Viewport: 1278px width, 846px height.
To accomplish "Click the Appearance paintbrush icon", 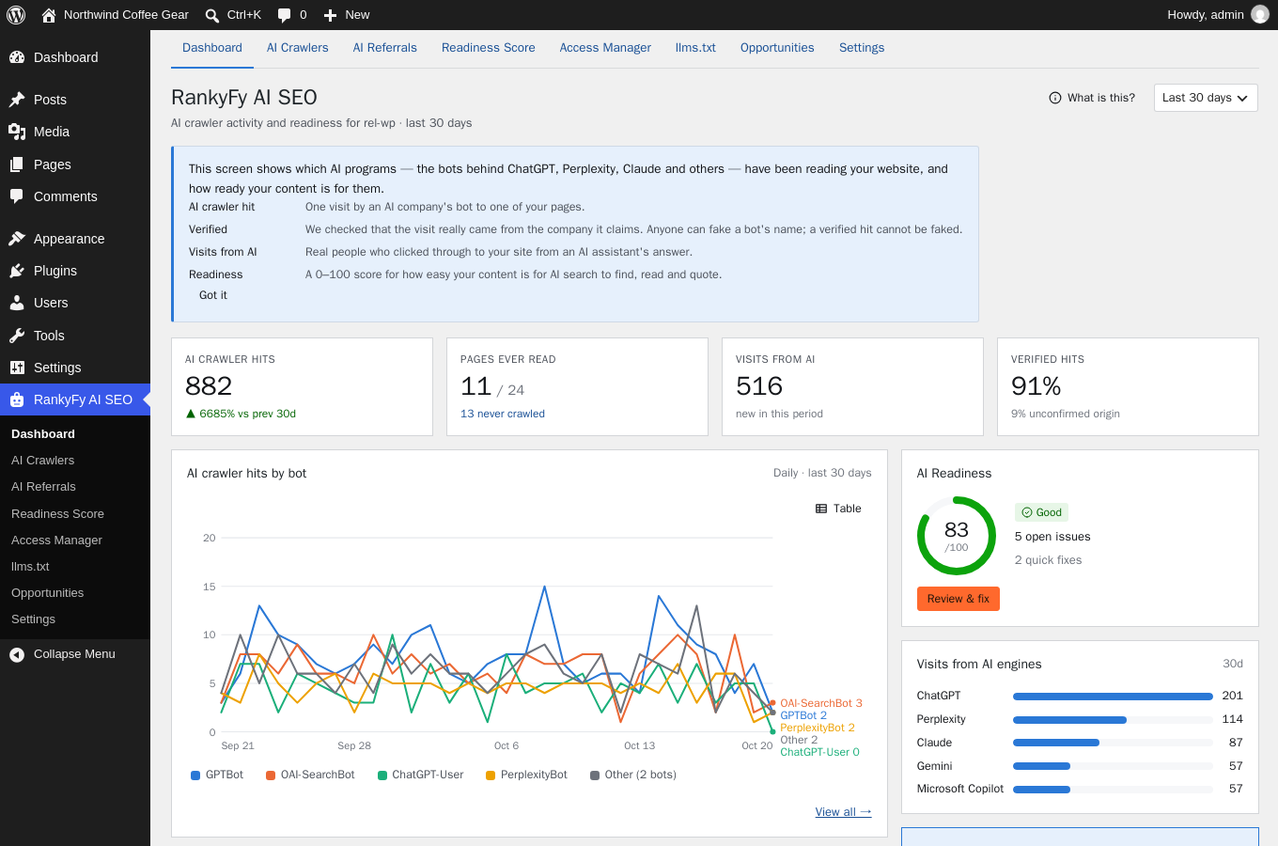I will [17, 239].
